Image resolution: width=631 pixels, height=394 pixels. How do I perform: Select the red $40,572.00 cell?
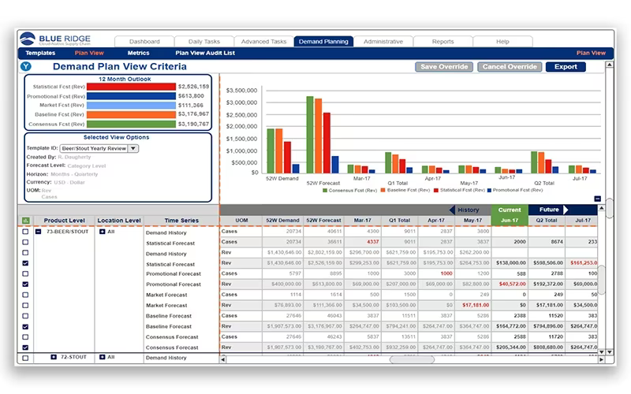tap(510, 284)
